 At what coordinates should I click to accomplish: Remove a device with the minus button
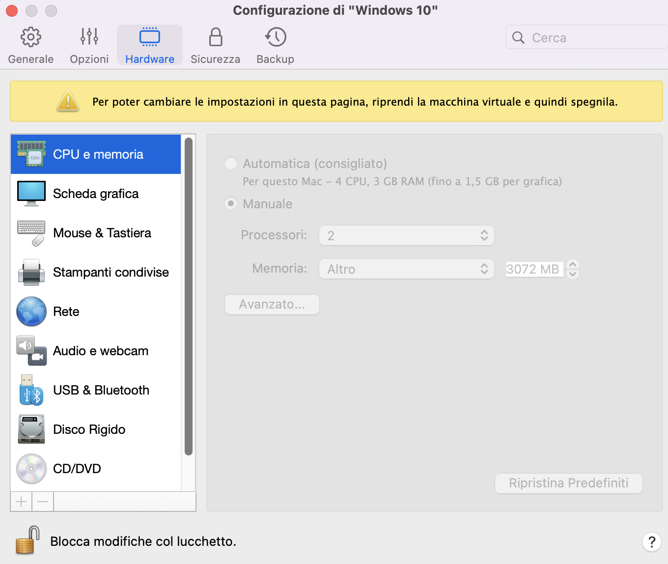pyautogui.click(x=43, y=502)
